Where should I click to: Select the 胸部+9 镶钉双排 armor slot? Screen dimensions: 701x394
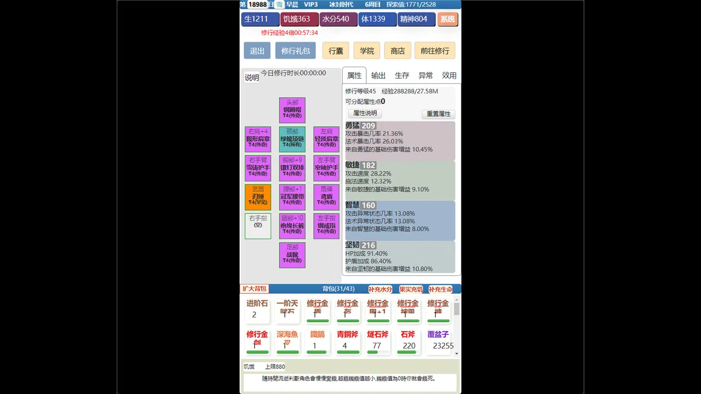coord(292,168)
